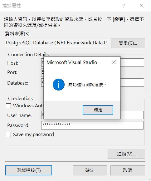Enable the Windows Authentication checkbox
Viewport: 151px width, 181px height.
pyautogui.click(x=8, y=105)
